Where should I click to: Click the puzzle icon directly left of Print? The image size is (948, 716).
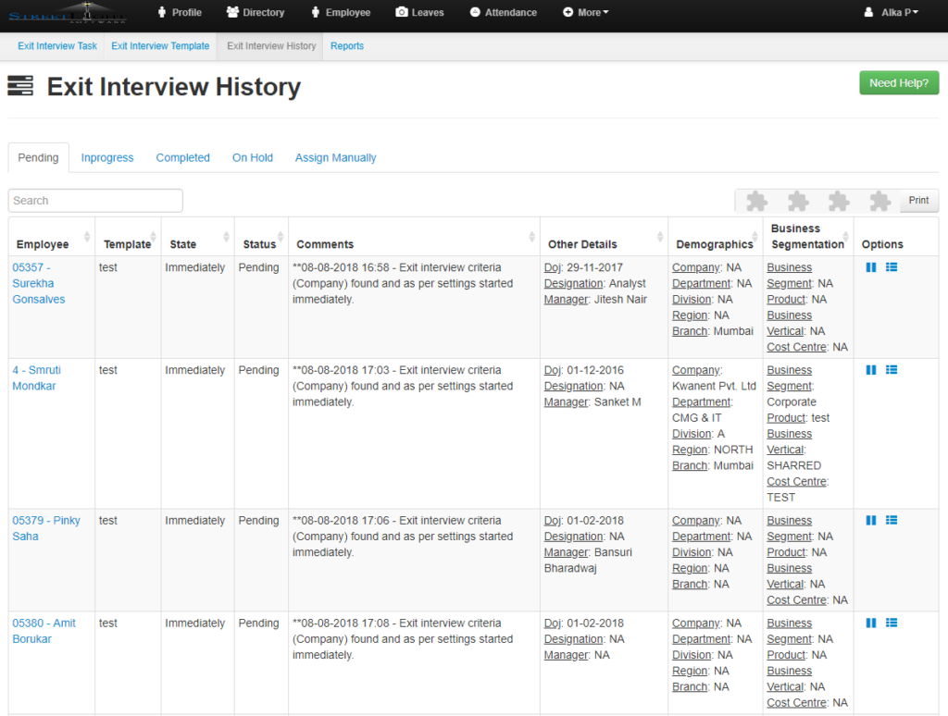pos(879,200)
